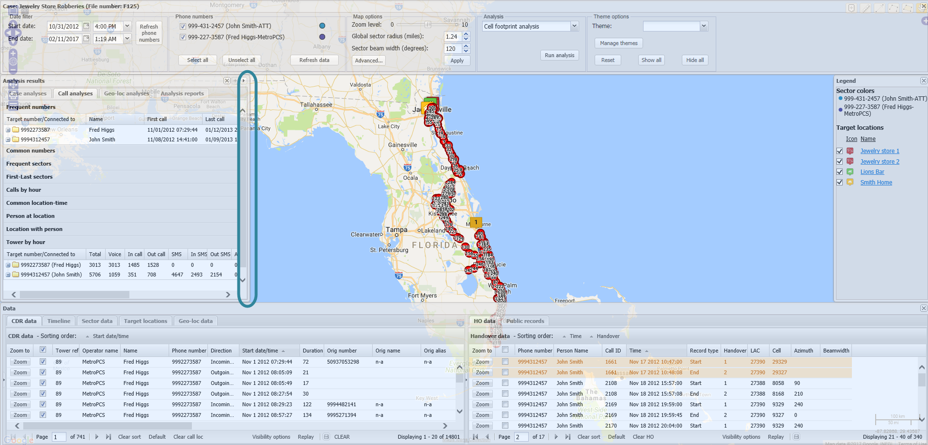The width and height of the screenshot is (928, 445).
Task: Zoom in with the map plus control
Action: [13, 53]
